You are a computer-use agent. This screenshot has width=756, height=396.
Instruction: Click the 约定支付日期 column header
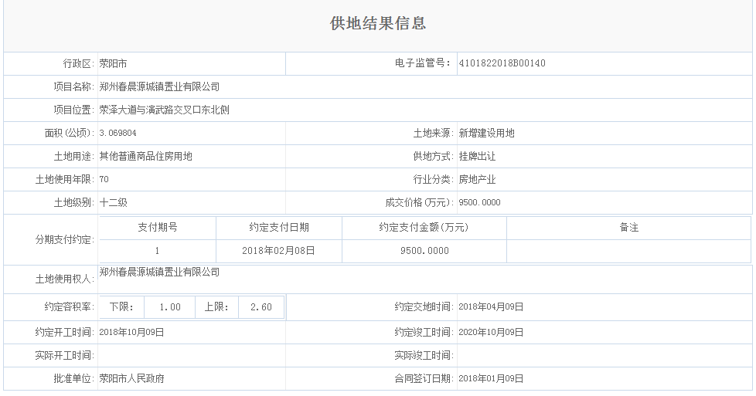(279, 228)
